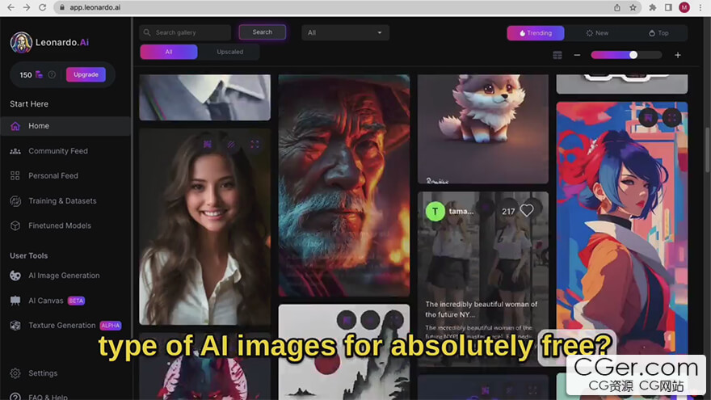This screenshot has width=711, height=400.
Task: Select the All filter tab
Action: tap(169, 53)
